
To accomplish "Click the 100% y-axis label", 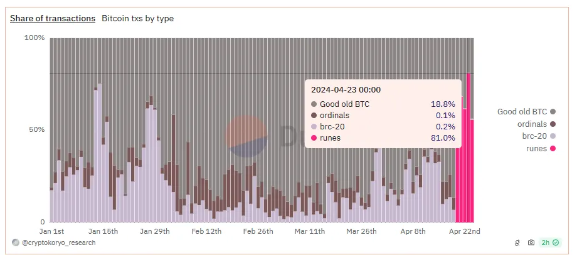I will click(34, 38).
